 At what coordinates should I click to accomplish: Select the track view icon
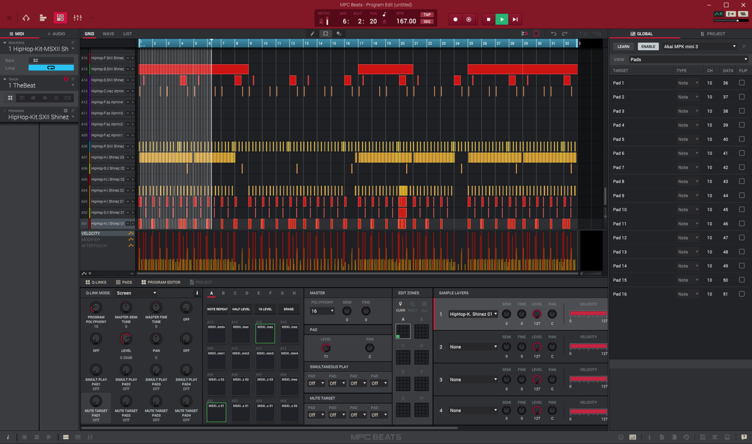(43, 18)
